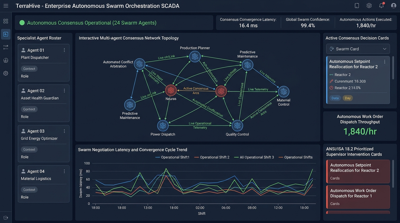Open the Agent 01 options menu

(64, 50)
